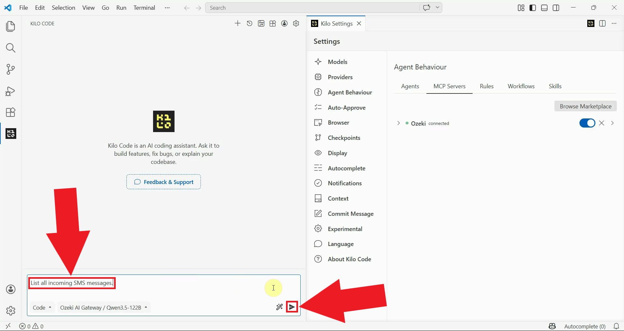Image resolution: width=624 pixels, height=331 pixels.
Task: Toggle the bottom panel visibility
Action: [x=544, y=8]
